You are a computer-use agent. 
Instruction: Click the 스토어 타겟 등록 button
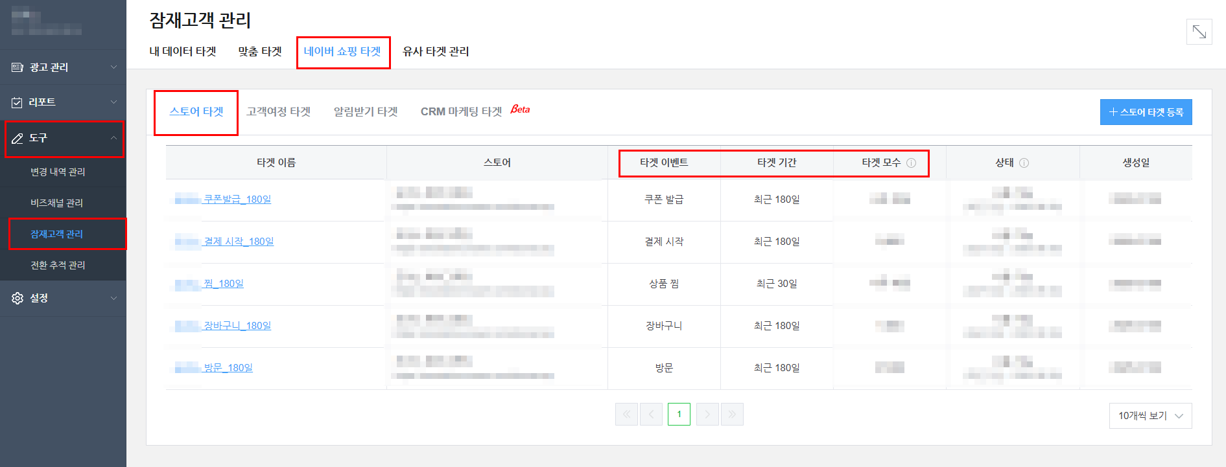tap(1146, 112)
